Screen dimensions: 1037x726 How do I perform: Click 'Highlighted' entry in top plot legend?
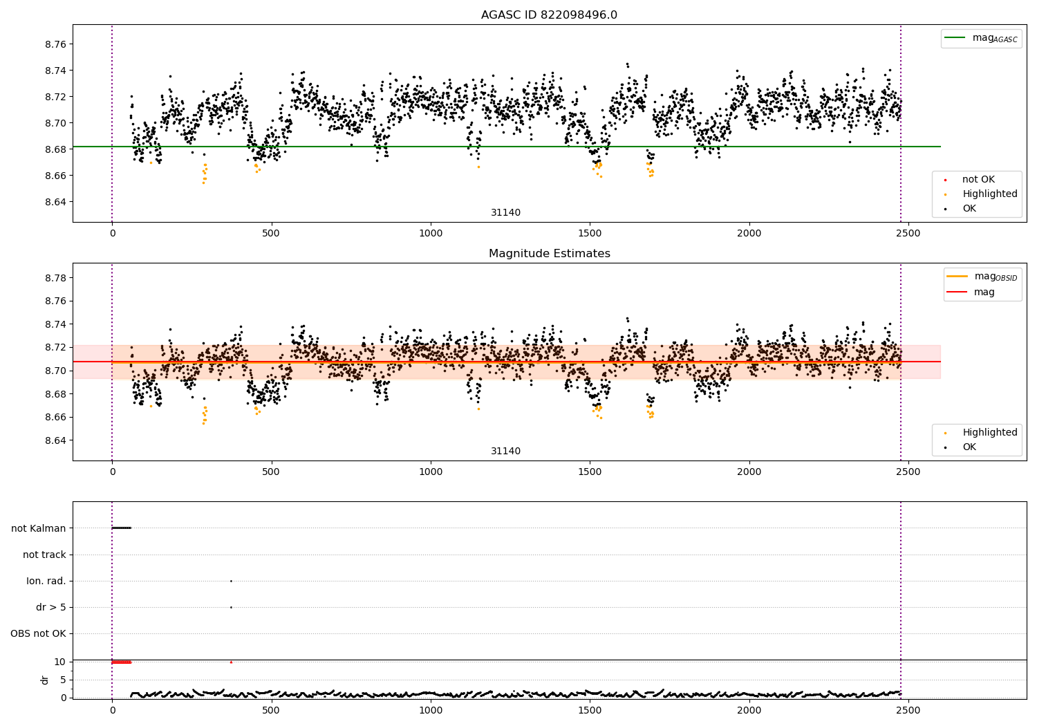pyautogui.click(x=990, y=194)
